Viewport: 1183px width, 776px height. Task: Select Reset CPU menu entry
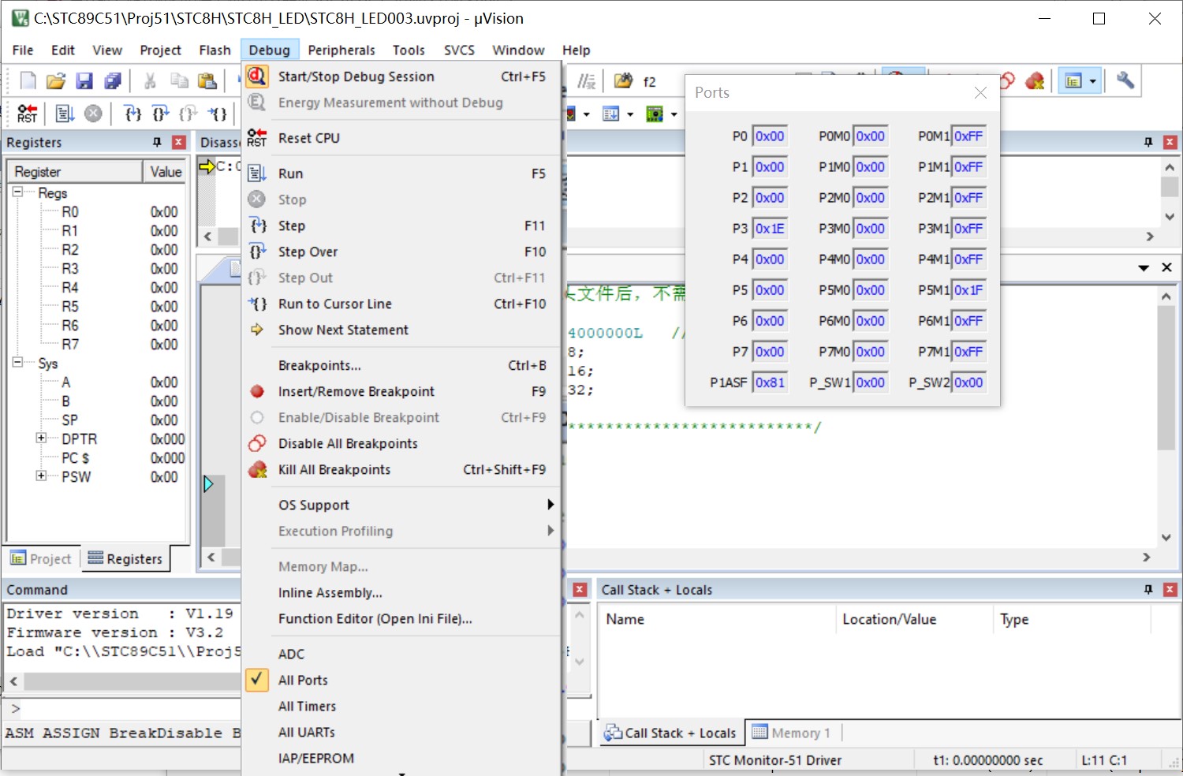click(x=401, y=138)
